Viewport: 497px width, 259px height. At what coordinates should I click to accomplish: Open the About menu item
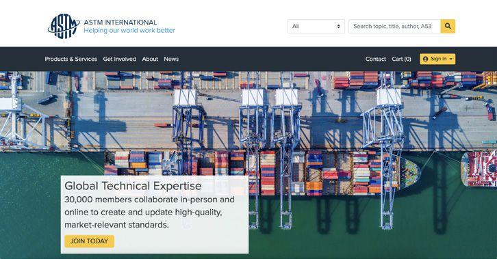pos(150,59)
